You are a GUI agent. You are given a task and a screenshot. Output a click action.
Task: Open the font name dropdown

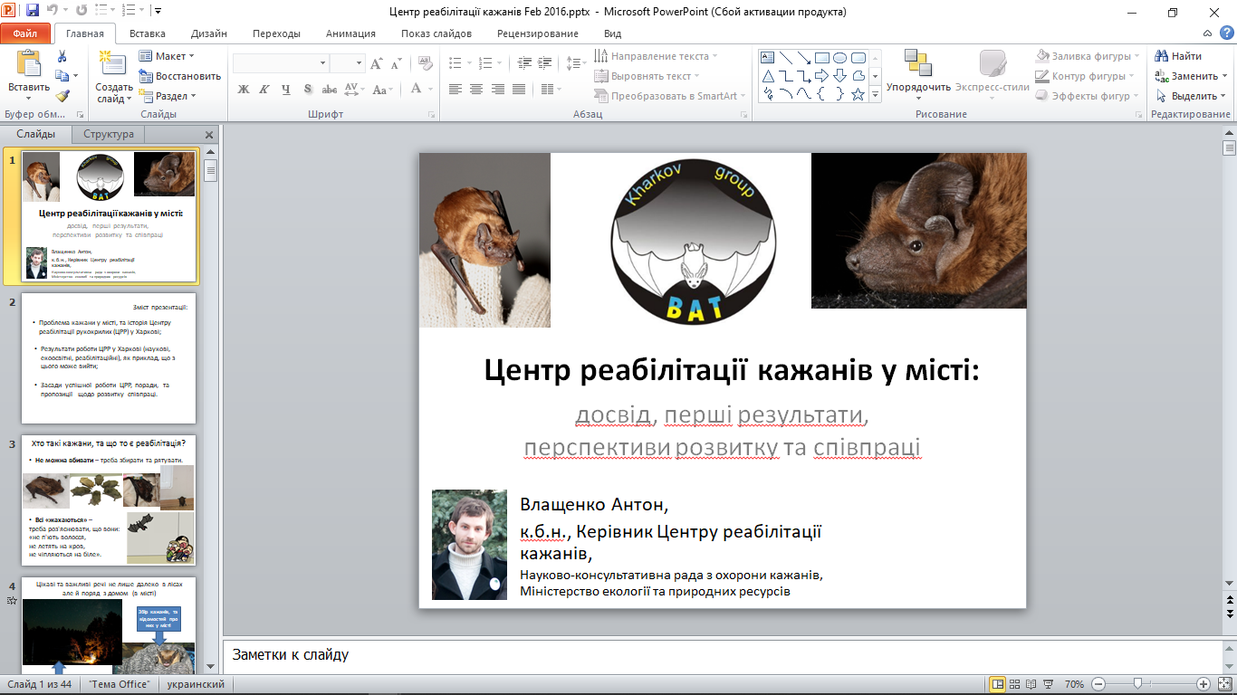pyautogui.click(x=322, y=63)
